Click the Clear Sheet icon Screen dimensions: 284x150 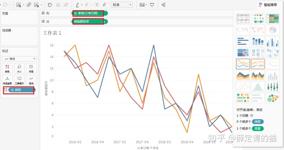[36, 5]
